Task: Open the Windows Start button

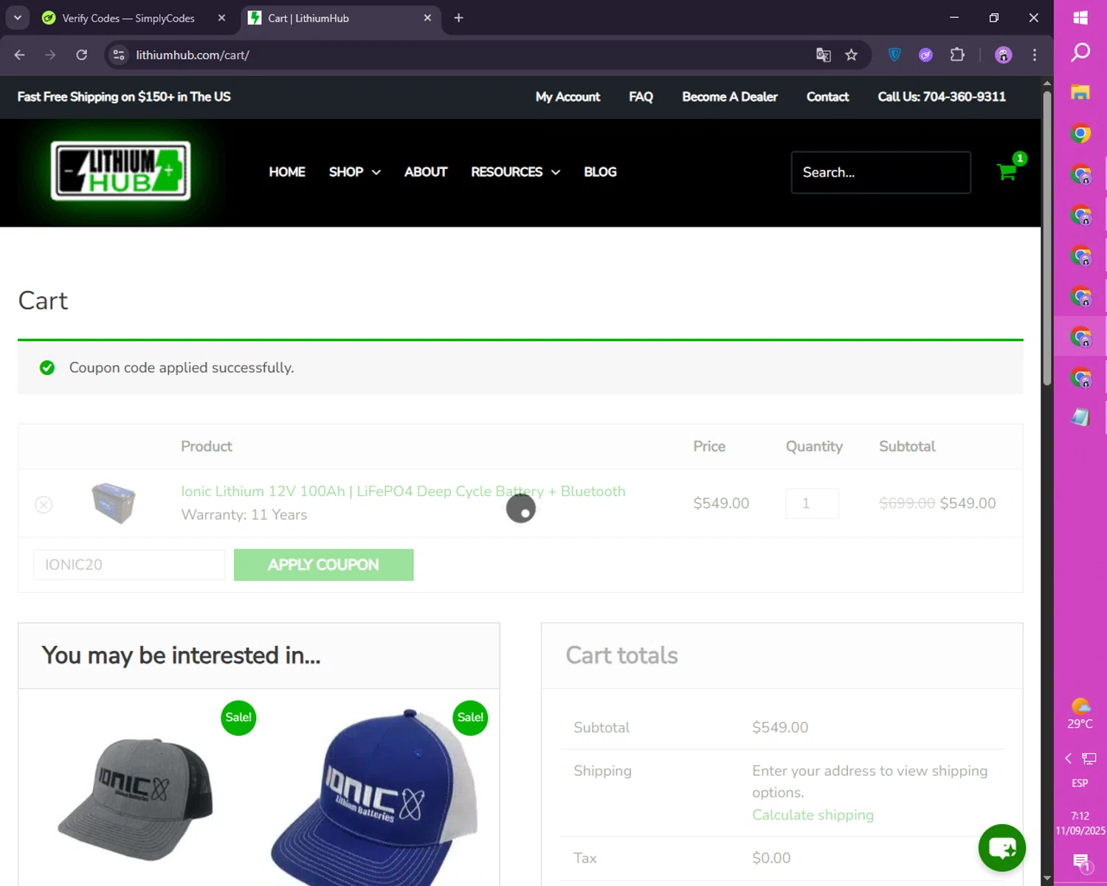Action: (1080, 18)
